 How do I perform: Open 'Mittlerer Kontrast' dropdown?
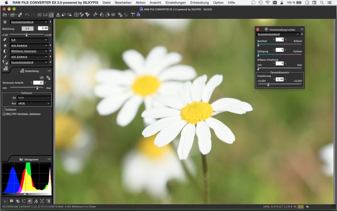coord(29,51)
